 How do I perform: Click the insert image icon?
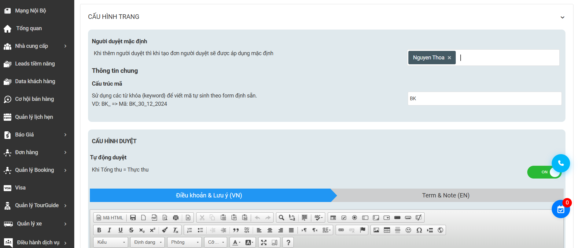[x=376, y=230]
